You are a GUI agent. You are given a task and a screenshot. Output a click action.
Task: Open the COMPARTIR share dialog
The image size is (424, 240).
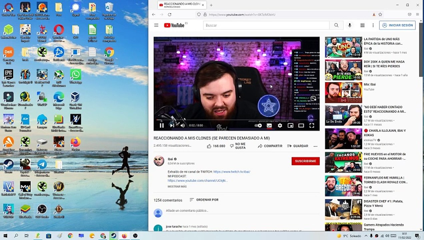coord(270,146)
